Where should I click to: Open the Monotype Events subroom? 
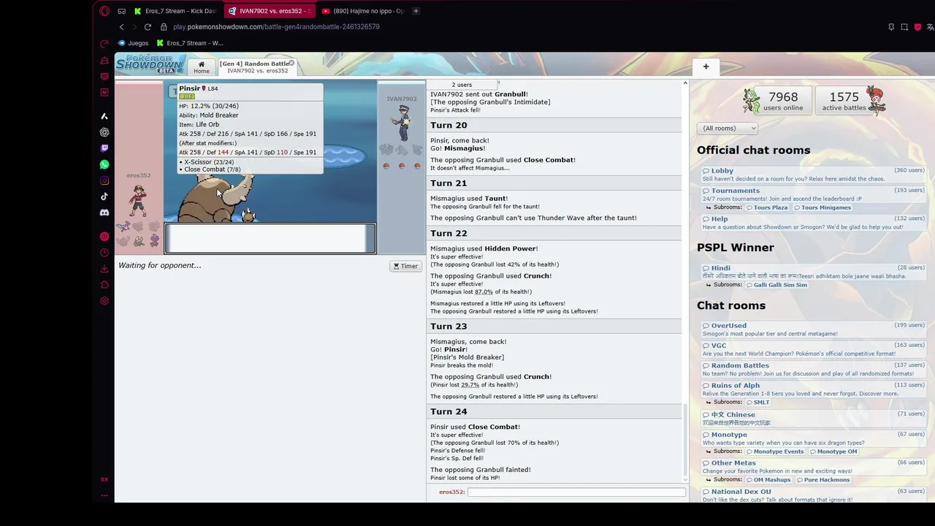click(775, 451)
